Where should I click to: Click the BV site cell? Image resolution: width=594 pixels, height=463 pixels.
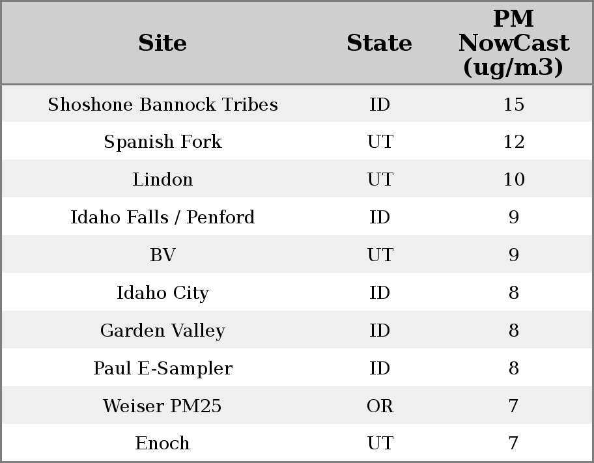tap(163, 255)
